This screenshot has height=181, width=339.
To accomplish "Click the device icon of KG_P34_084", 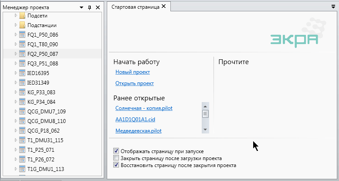I will coord(22,102).
